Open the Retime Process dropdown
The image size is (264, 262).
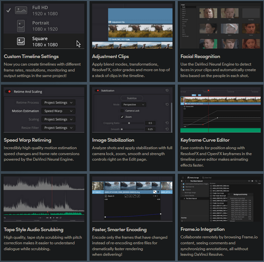click(58, 103)
